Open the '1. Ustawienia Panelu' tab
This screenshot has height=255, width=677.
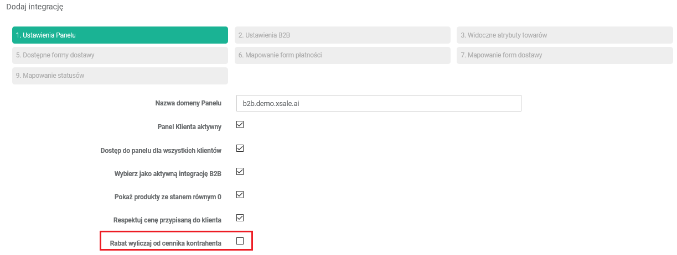tap(120, 35)
